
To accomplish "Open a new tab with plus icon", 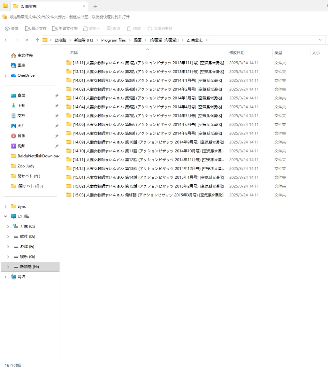I will (x=95, y=6).
